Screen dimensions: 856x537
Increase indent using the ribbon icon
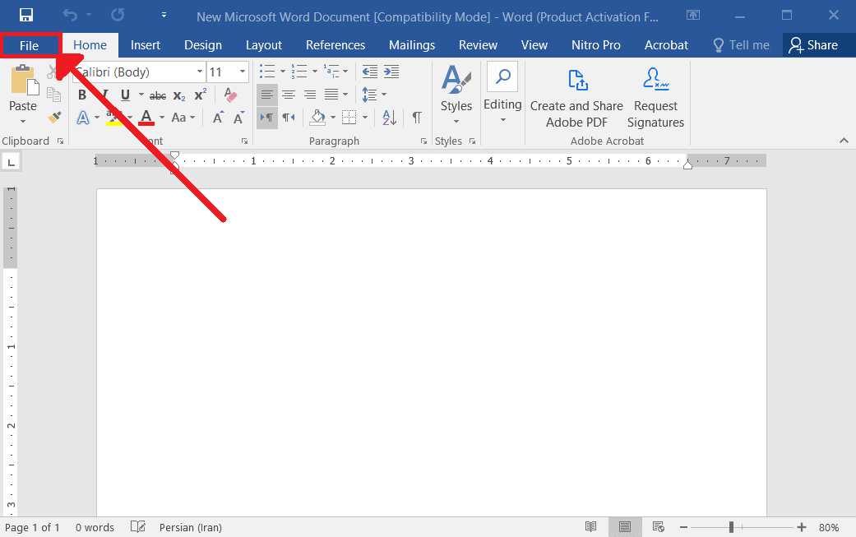pos(391,72)
